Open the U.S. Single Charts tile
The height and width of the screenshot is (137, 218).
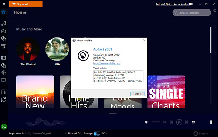click(166, 92)
